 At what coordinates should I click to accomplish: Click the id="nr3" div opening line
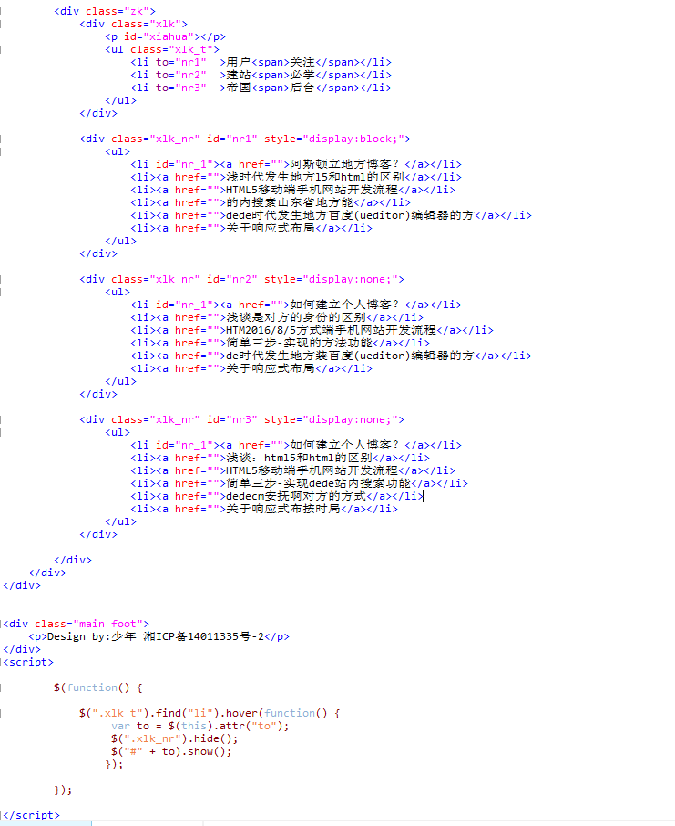tap(241, 419)
